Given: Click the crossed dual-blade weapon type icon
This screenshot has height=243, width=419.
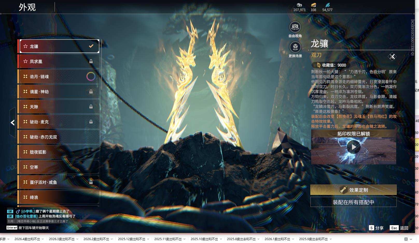Looking at the screenshot, I should pyautogui.click(x=392, y=56).
